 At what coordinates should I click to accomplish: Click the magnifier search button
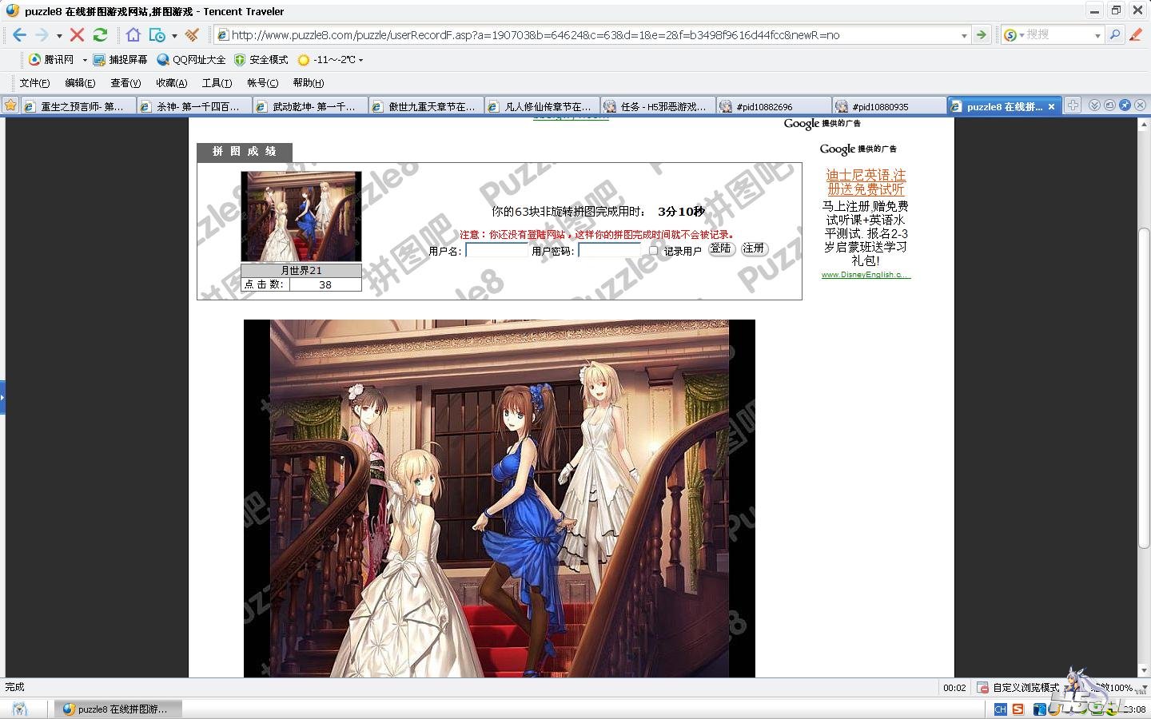[1115, 35]
